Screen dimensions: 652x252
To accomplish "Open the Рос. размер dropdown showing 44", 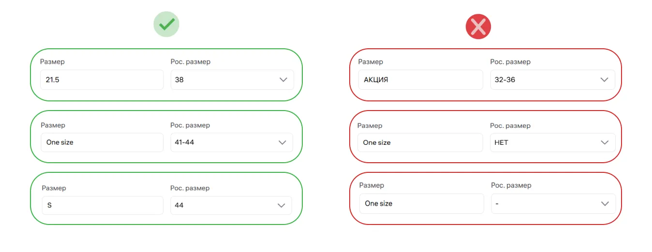I will click(225, 205).
